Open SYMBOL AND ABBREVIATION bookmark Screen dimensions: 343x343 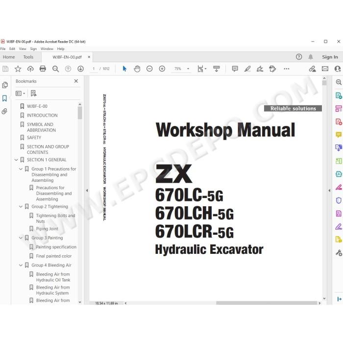point(41,127)
